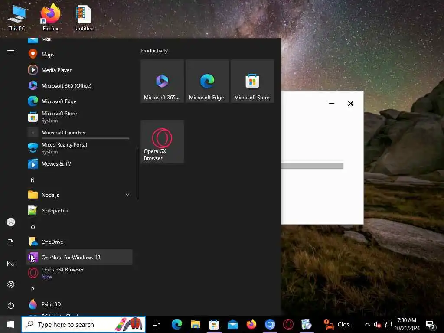Viewport: 444px width, 333px height.
Task: Click the Opera GX Browser tile
Action: [162, 142]
